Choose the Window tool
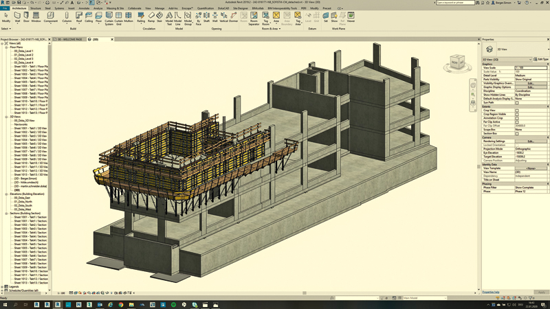550x309 pixels. tap(36, 16)
